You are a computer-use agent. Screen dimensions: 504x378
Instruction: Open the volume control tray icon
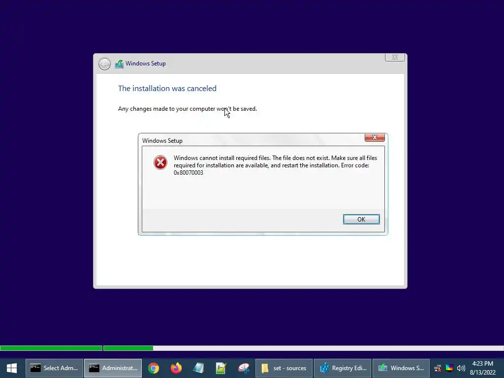coord(461,368)
